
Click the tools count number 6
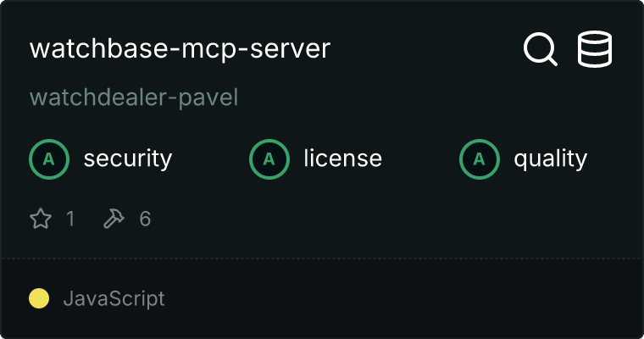point(145,219)
